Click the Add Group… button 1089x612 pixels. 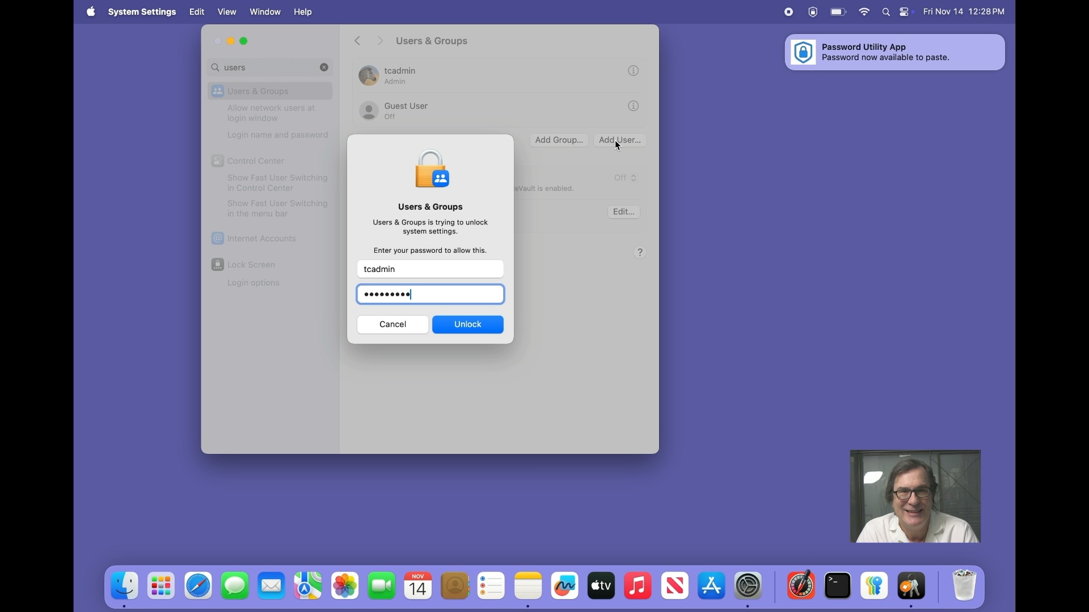tap(559, 140)
